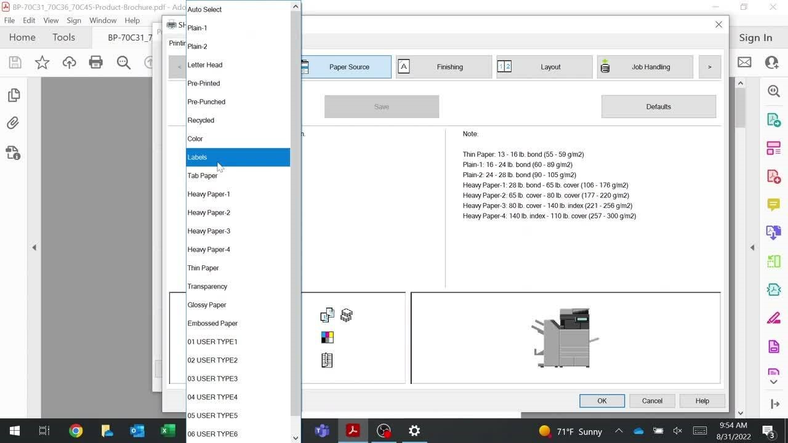Click the upload to cloud icon
This screenshot has height=443, width=788.
coord(69,62)
